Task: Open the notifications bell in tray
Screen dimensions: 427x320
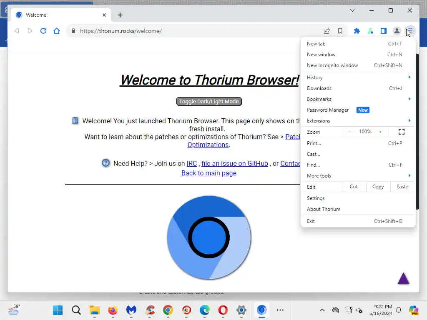Action: pos(399,310)
